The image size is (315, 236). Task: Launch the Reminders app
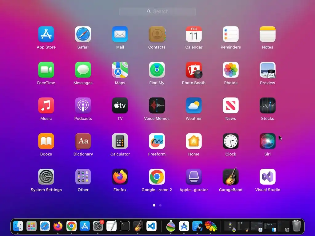click(x=231, y=34)
